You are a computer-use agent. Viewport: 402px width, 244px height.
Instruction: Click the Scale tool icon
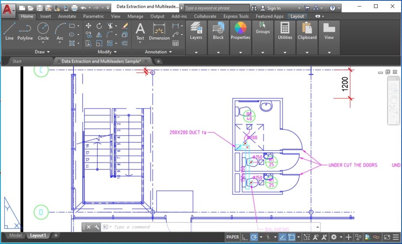[99, 43]
